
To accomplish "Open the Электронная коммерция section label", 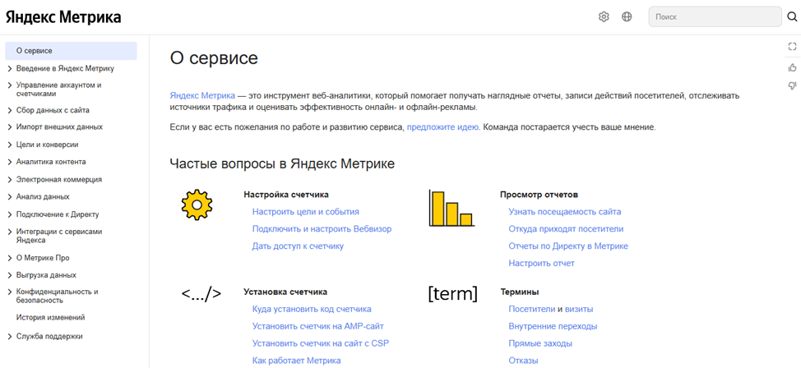I will point(58,180).
